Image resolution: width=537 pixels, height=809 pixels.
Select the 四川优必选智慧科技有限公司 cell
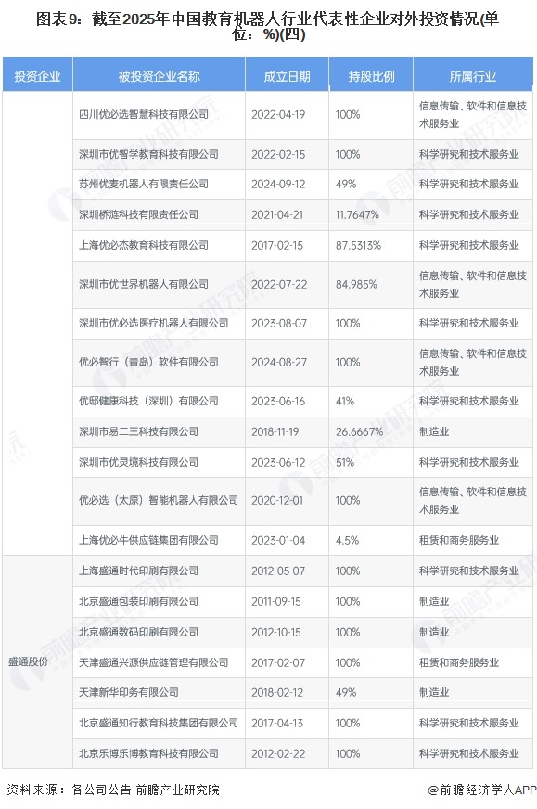point(144,114)
